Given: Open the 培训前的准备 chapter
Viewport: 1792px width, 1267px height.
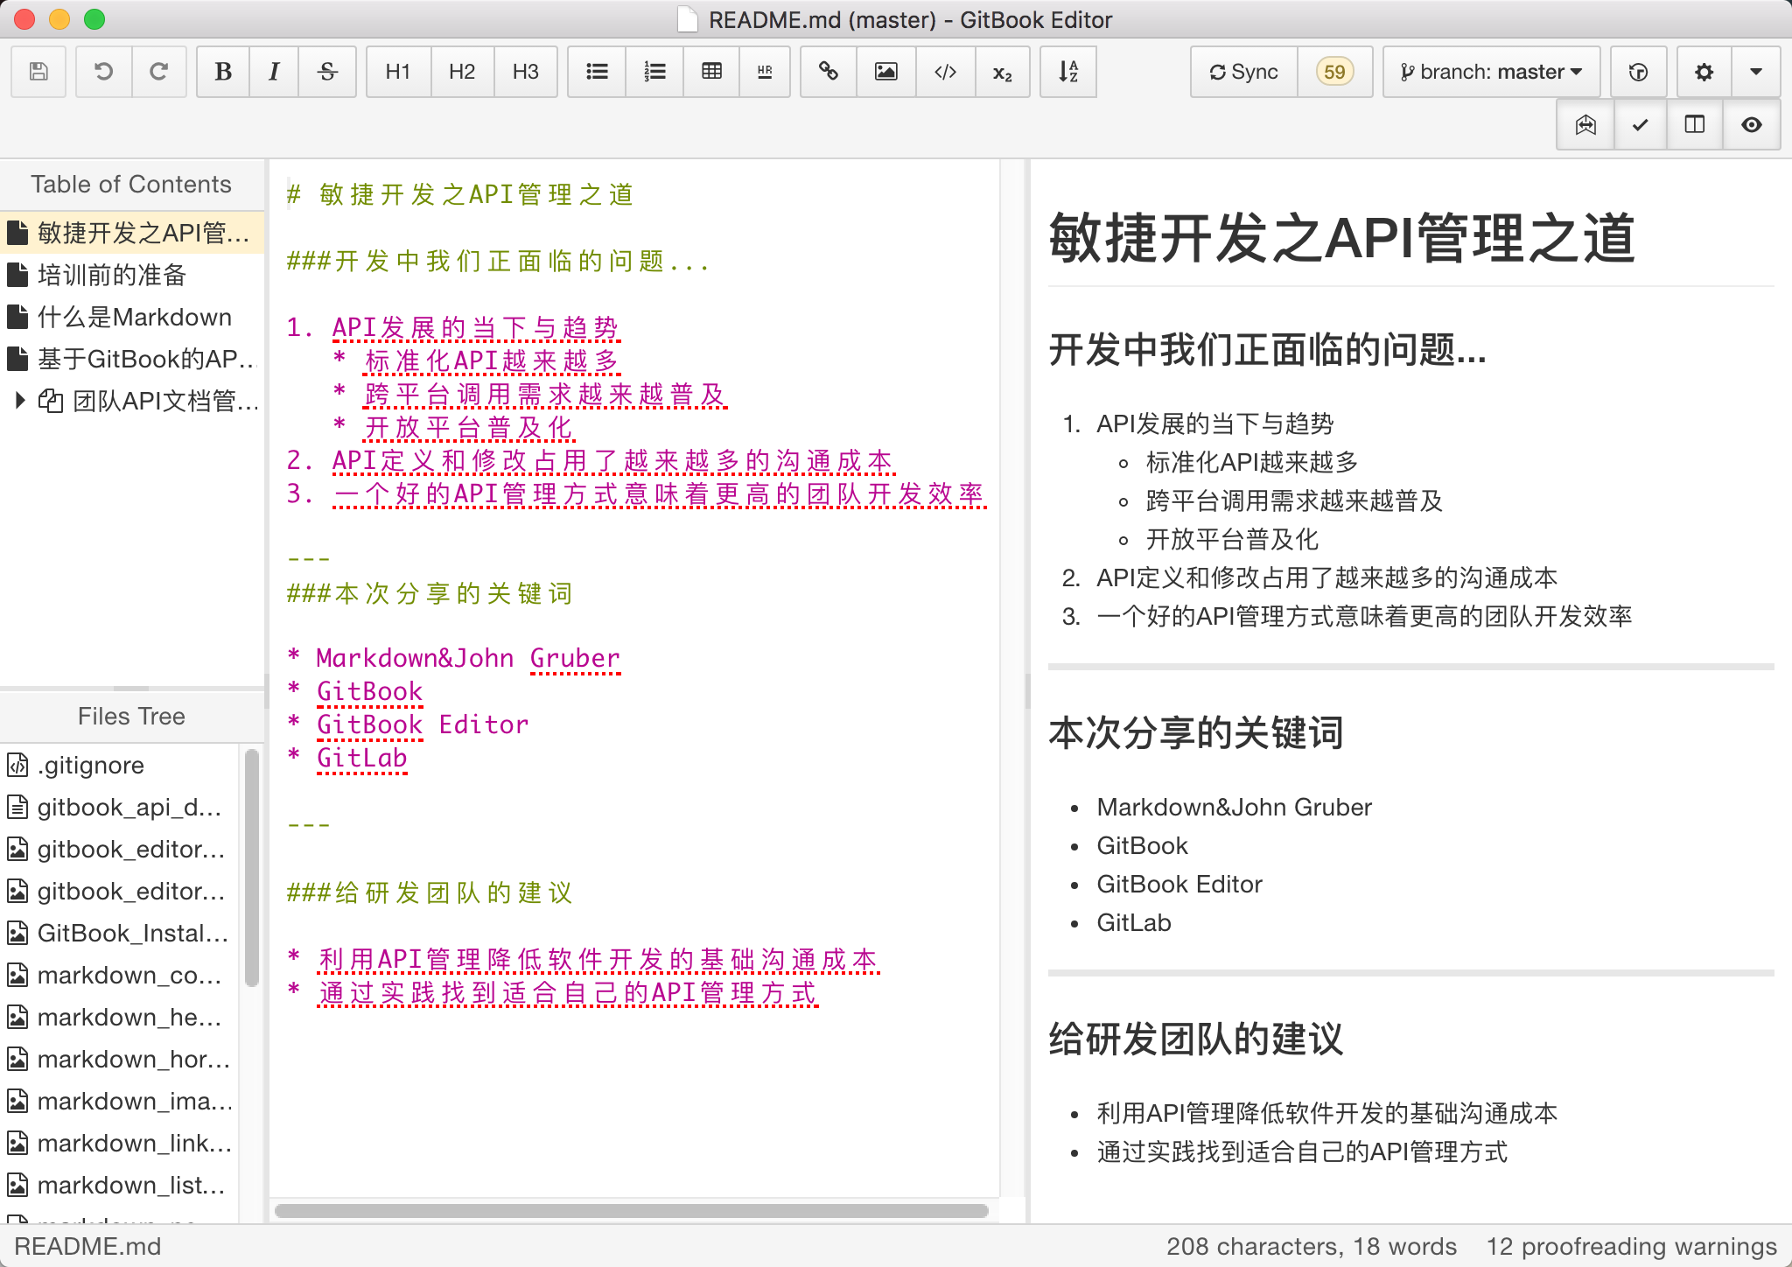Looking at the screenshot, I should [131, 275].
